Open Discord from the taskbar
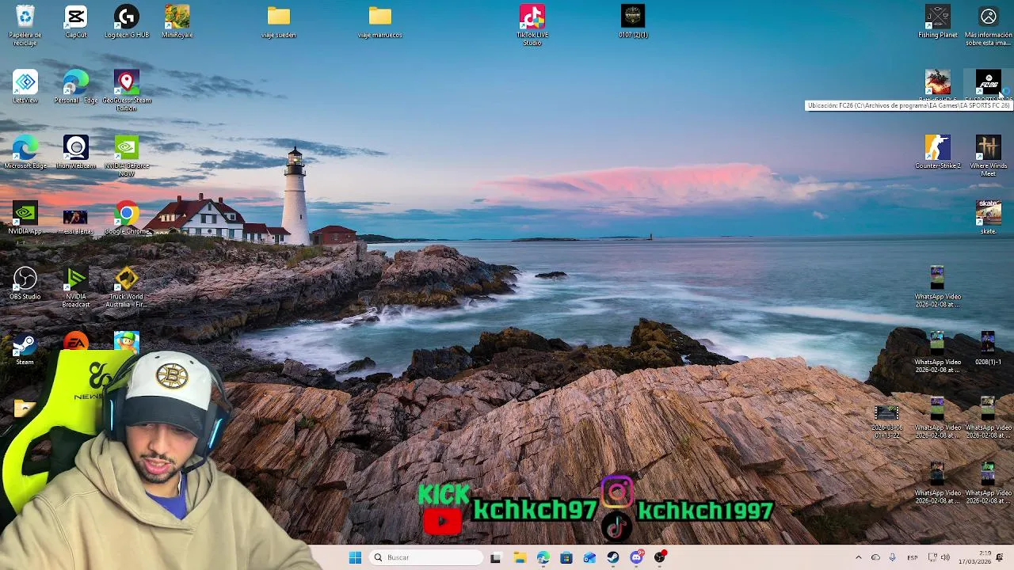 point(636,557)
